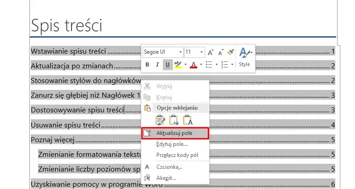Click page number 4 of Usuwanie entry
The width and height of the screenshot is (355, 189).
click(333, 125)
